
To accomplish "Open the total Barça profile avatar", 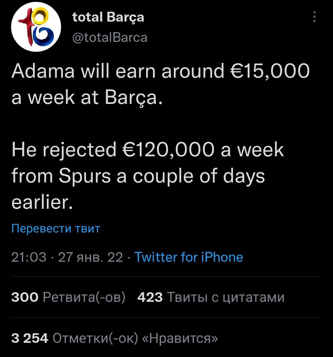I will [x=36, y=27].
